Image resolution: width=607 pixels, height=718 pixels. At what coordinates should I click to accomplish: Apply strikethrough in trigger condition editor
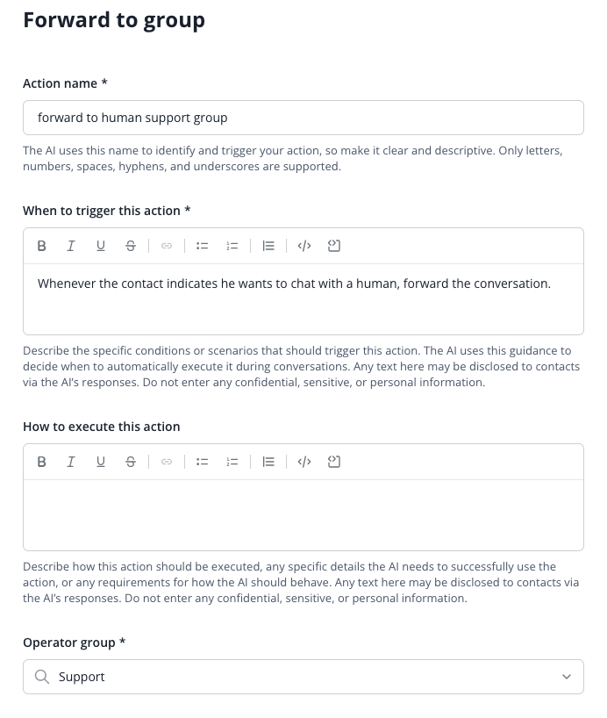[131, 246]
